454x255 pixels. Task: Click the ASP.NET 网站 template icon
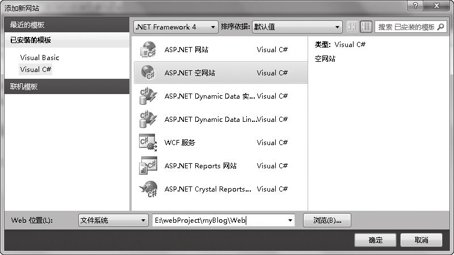148,49
